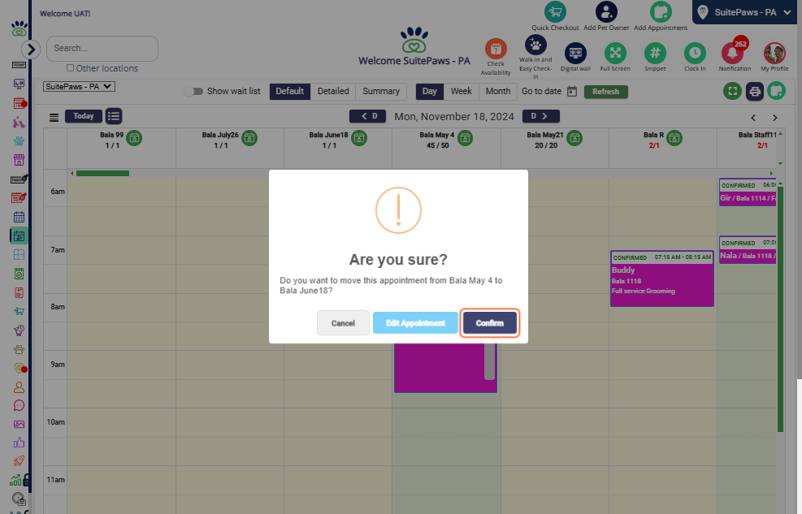Click Confirm in the dialog
This screenshot has height=514, width=802.
point(489,323)
